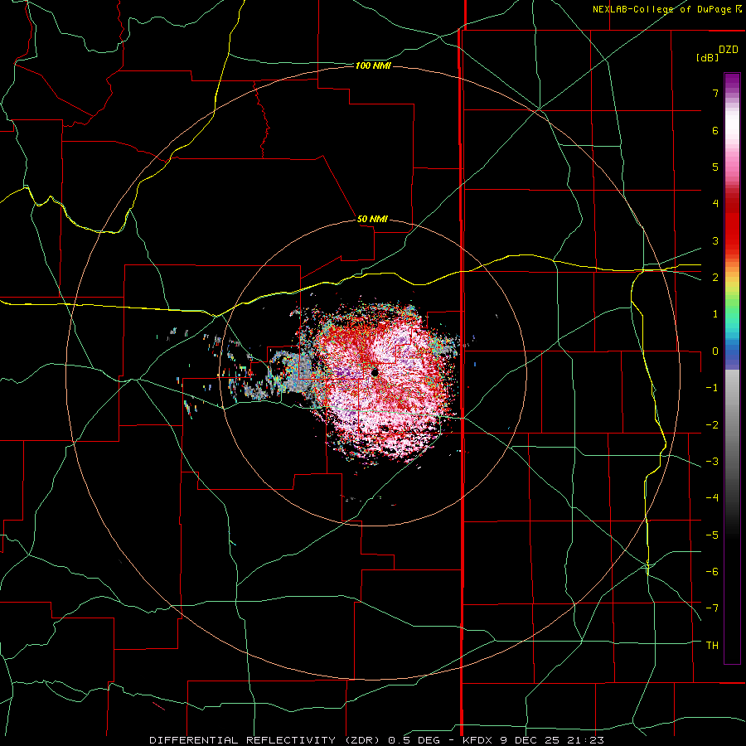Click the TH threshold label on scale
Image resolution: width=746 pixels, height=746 pixels.
click(712, 646)
